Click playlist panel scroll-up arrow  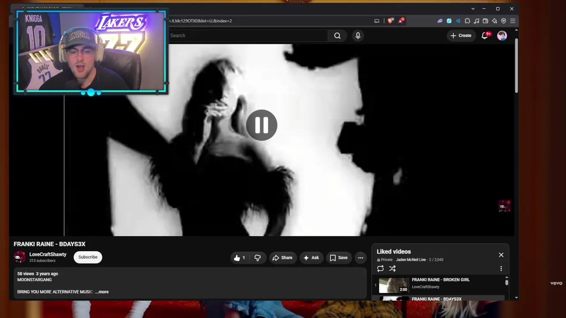tap(507, 278)
